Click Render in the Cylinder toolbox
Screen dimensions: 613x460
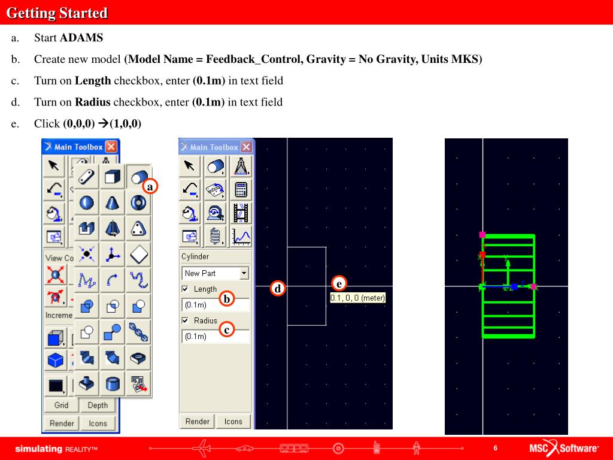(197, 421)
